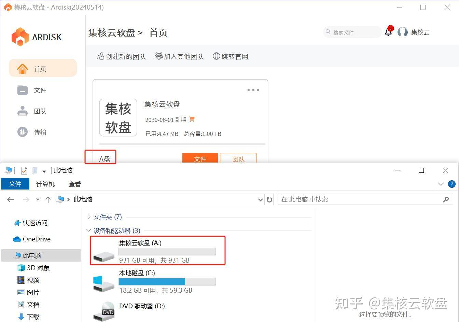This screenshot has height=322, width=459.
Task: Click the person icon beside 团队
Action: click(x=23, y=111)
